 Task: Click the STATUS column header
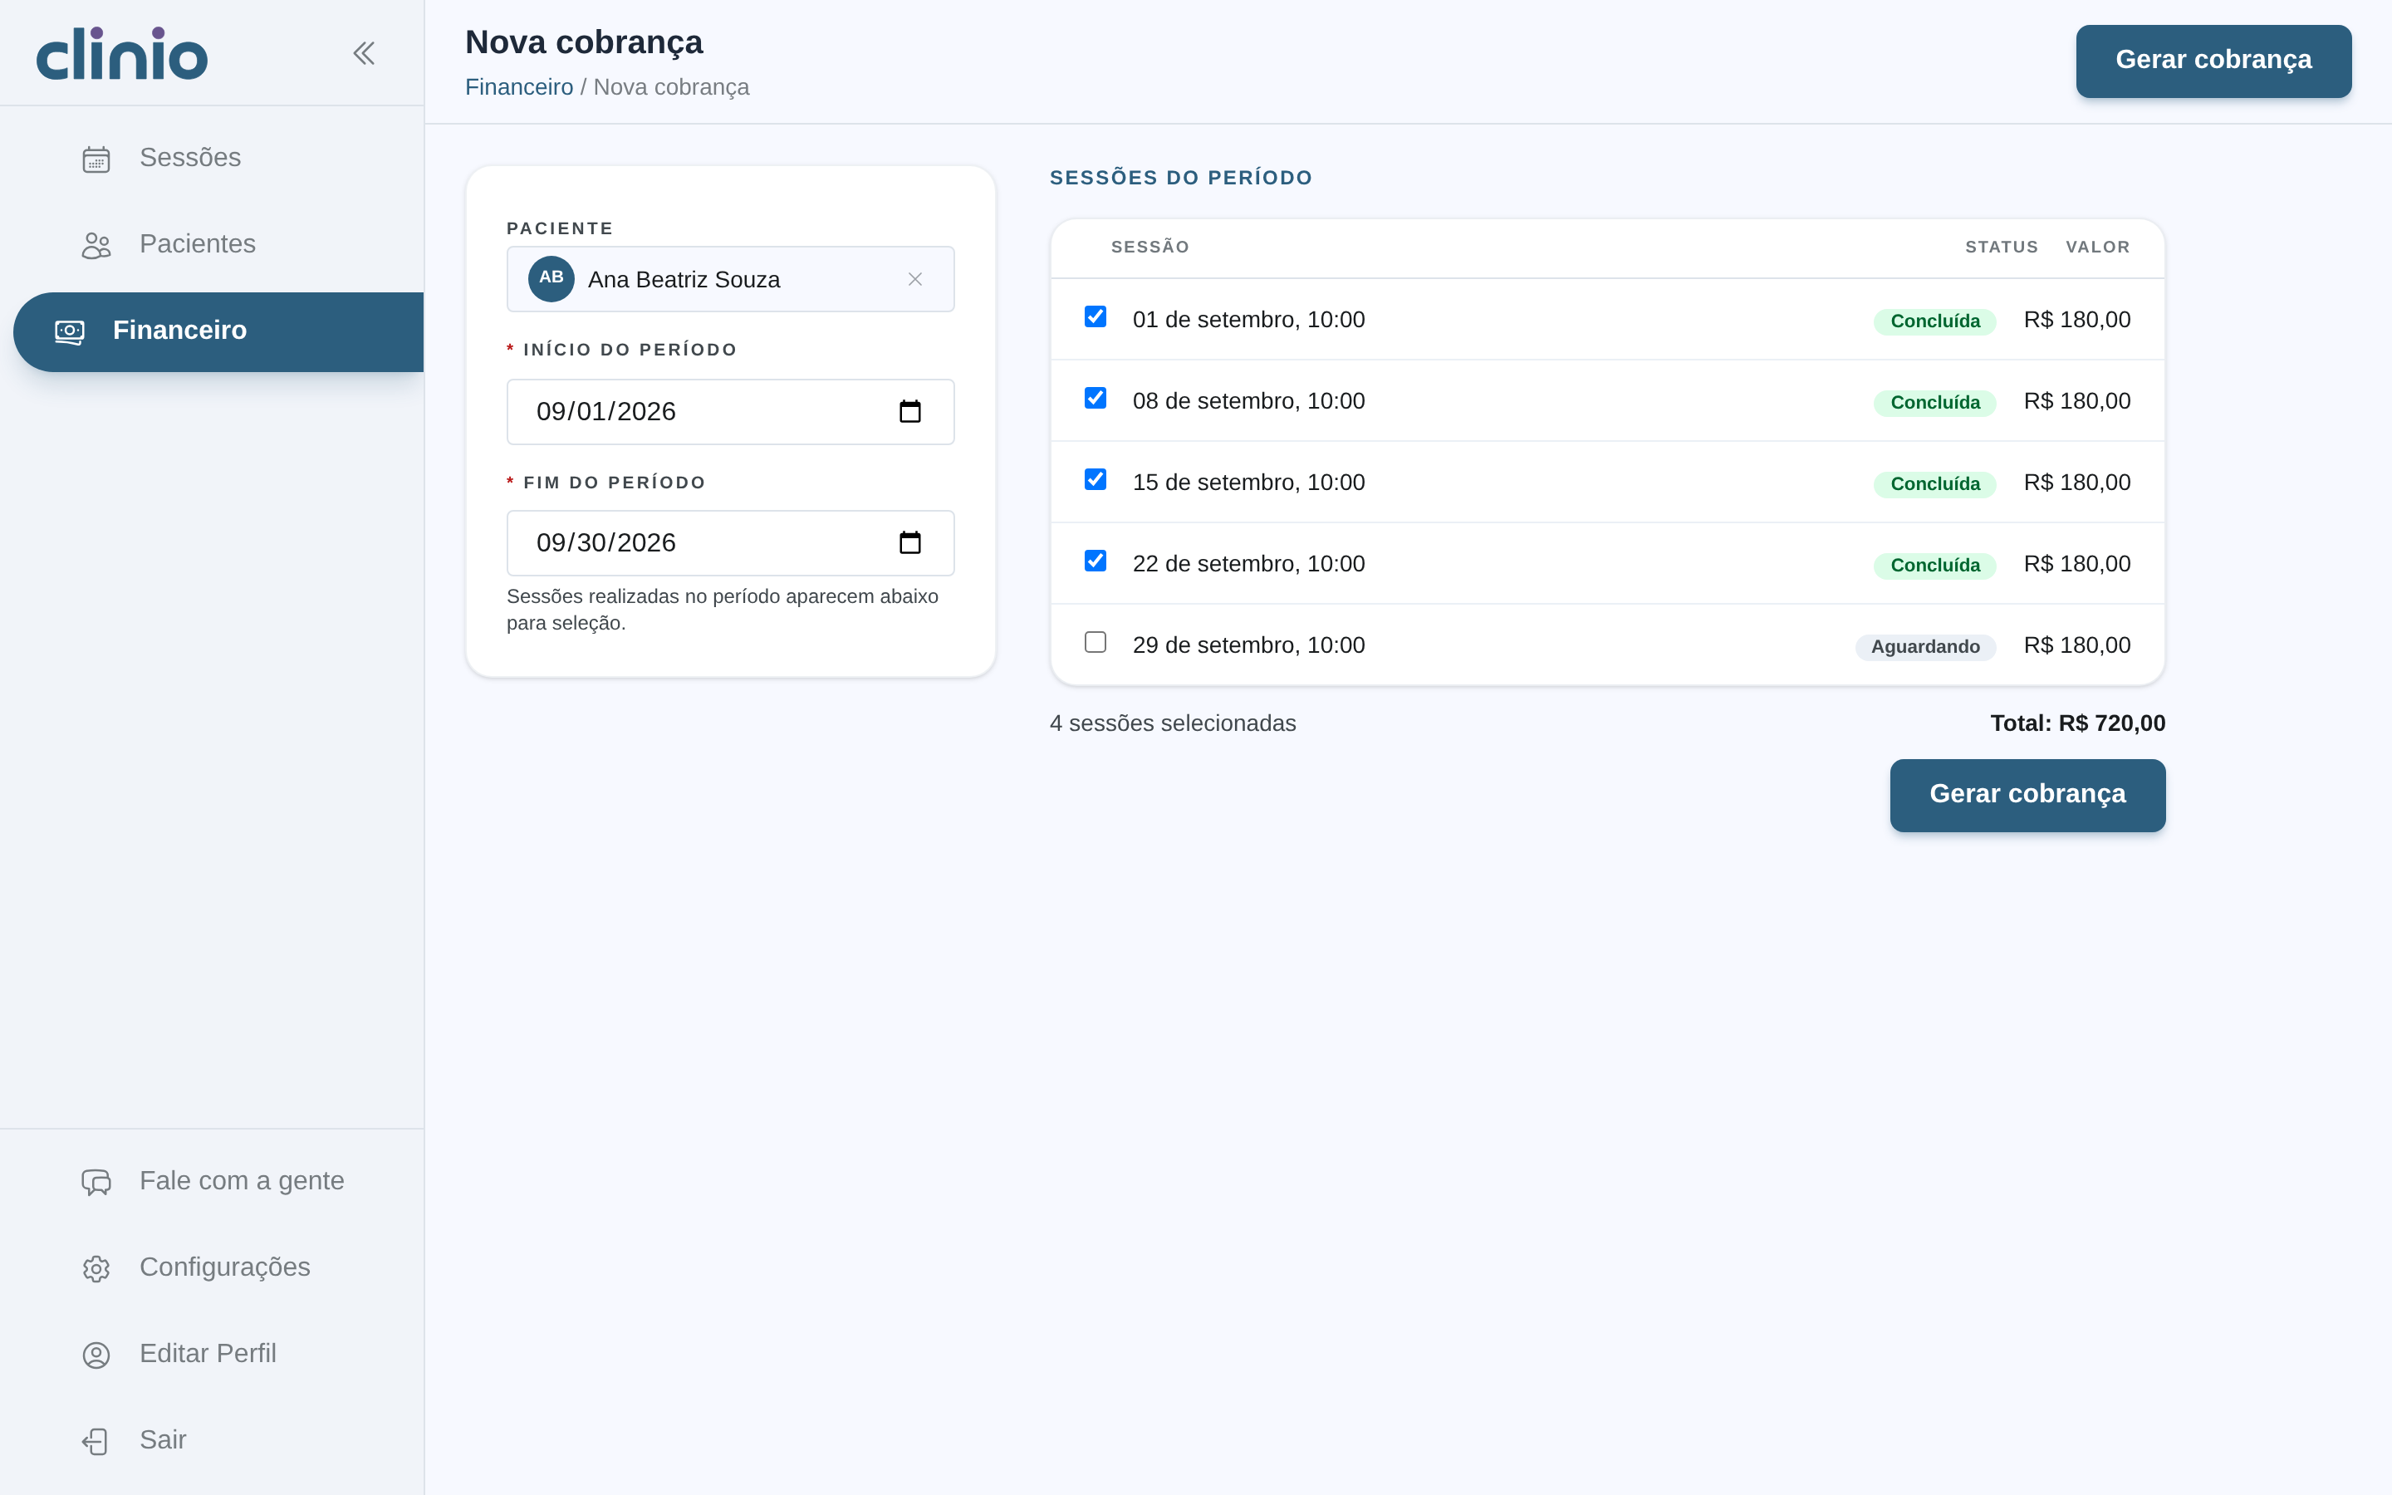point(2001,248)
